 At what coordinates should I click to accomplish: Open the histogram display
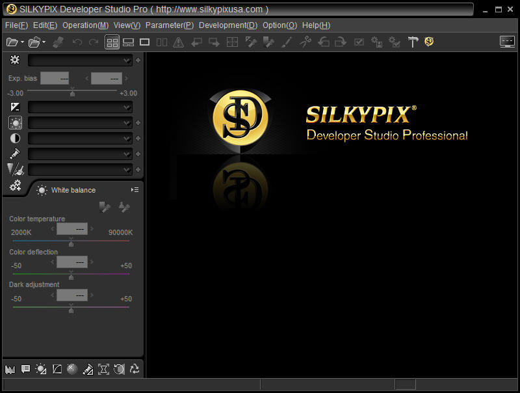(9, 369)
